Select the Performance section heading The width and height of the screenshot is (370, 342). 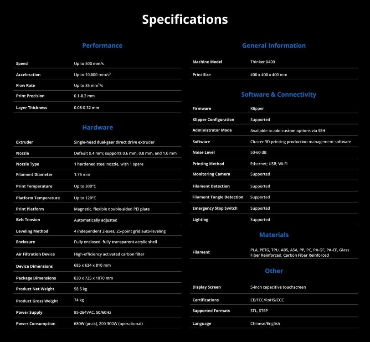[x=102, y=46]
